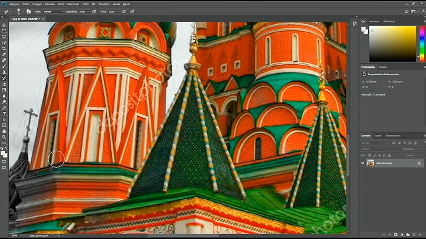Hide the Plano de Fundo layer

[363, 163]
